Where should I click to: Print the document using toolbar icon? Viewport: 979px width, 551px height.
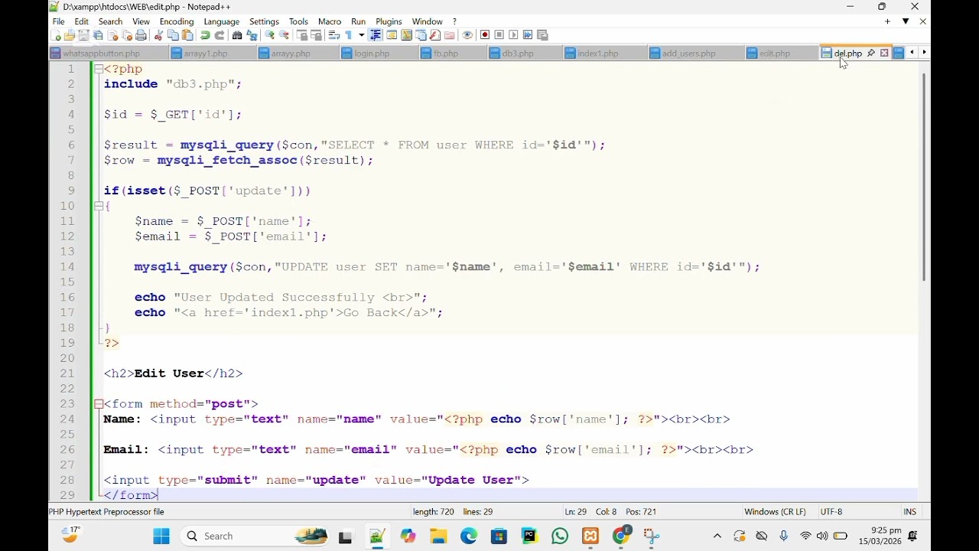[141, 35]
